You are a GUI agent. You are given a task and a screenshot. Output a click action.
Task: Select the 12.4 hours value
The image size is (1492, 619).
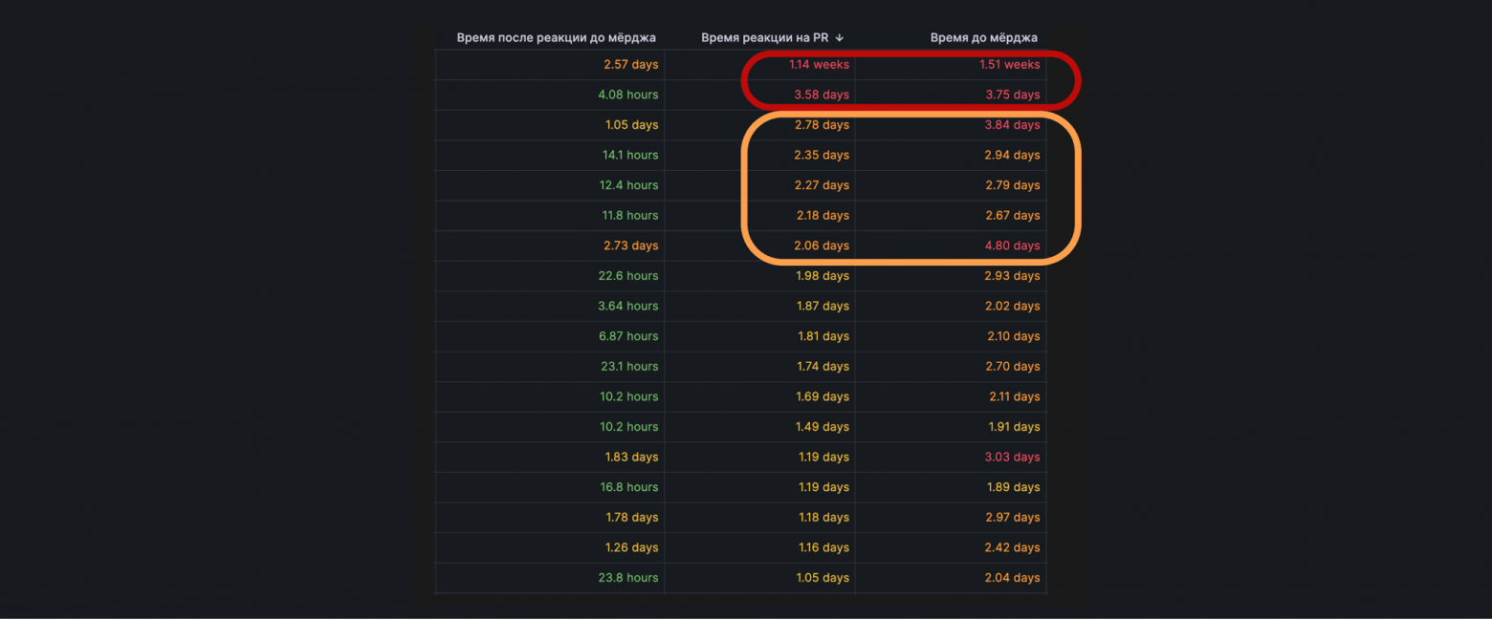[x=630, y=185]
